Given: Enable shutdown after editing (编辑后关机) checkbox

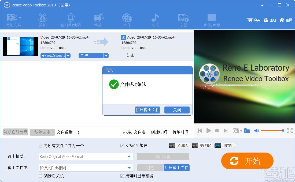Looking at the screenshot, I should (40, 176).
